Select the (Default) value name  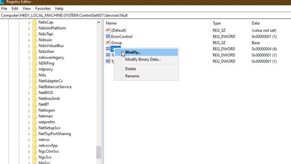pos(119,31)
